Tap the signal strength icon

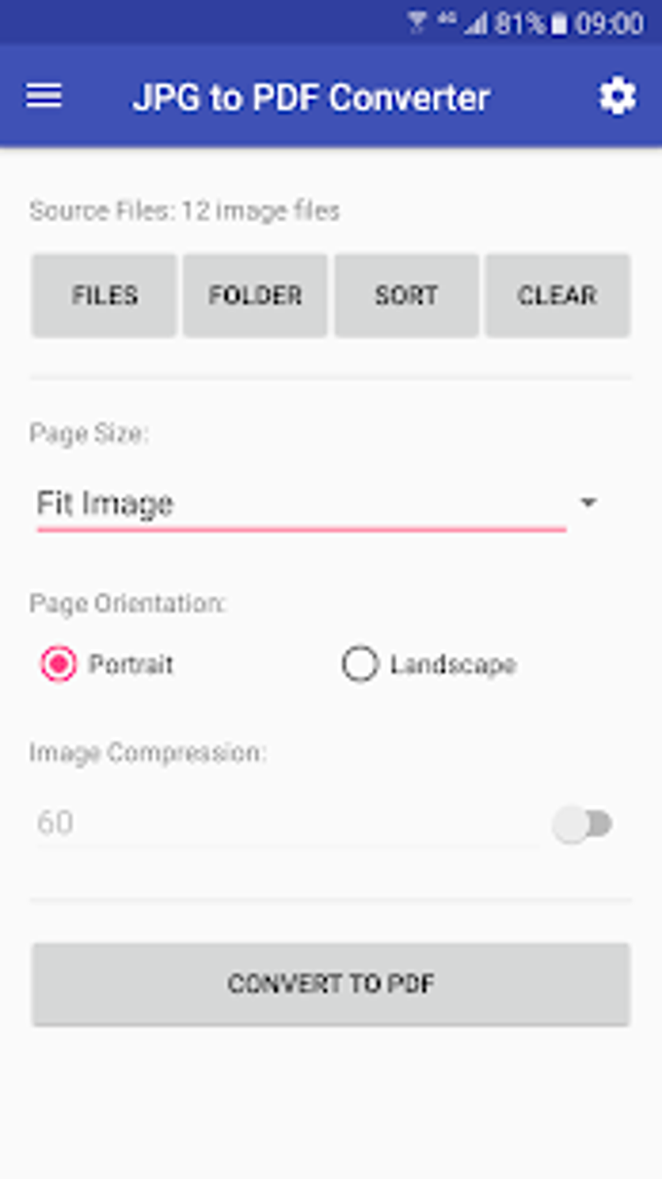tap(476, 23)
